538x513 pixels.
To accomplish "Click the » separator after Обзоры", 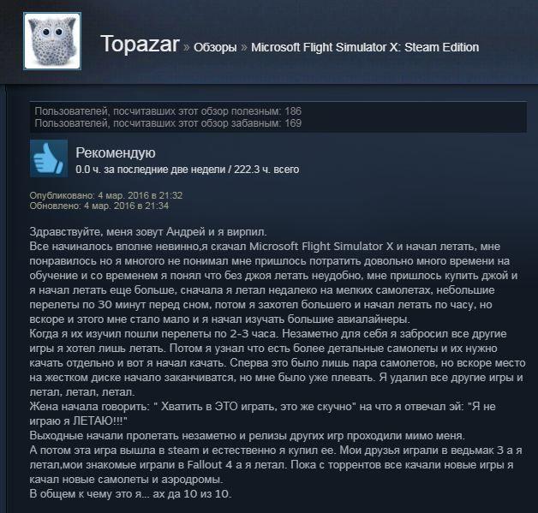I will pyautogui.click(x=244, y=47).
